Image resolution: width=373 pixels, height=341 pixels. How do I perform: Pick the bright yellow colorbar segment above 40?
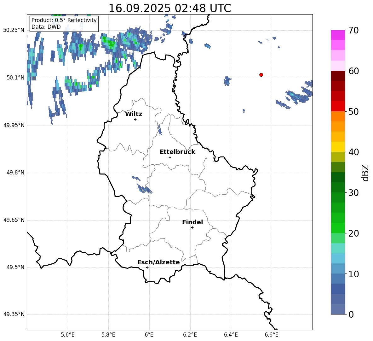[338, 147]
